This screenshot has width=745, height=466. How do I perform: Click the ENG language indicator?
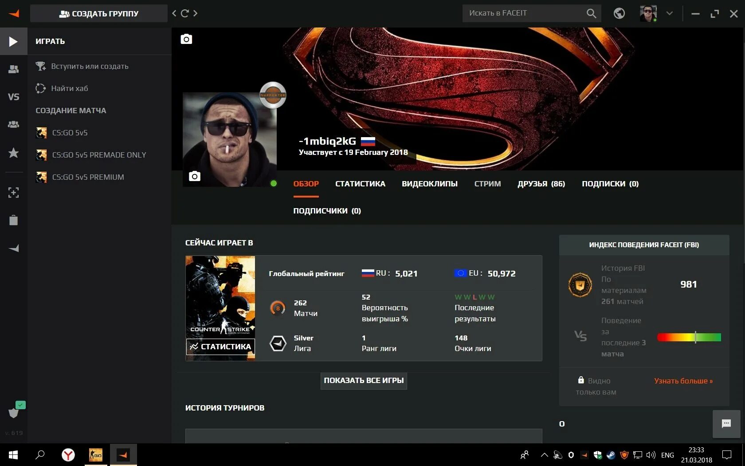coord(667,455)
